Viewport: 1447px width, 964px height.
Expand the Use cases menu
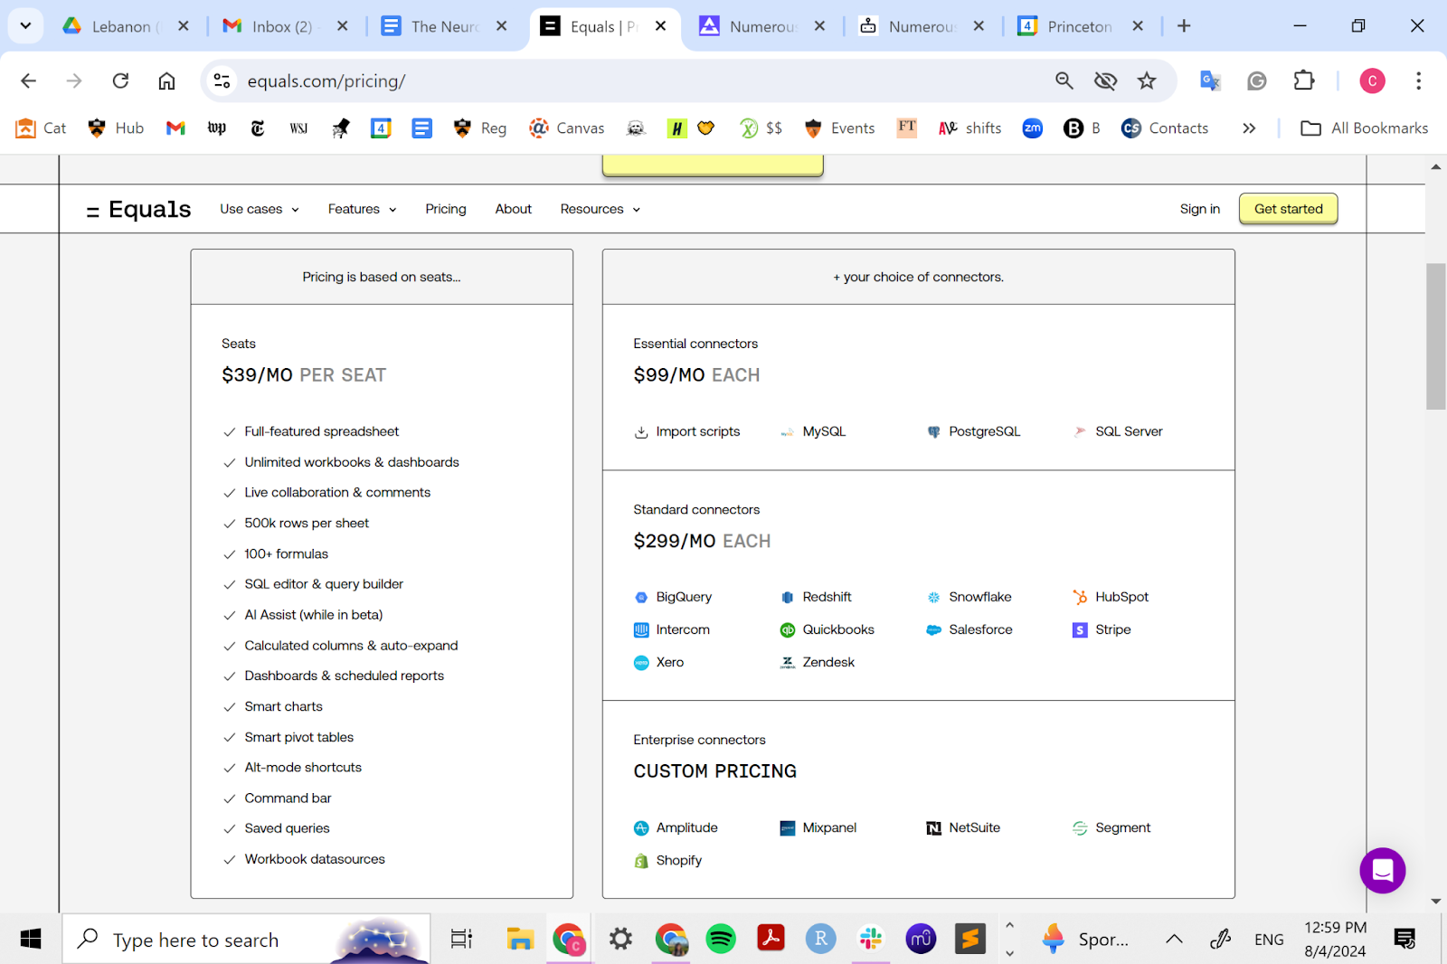coord(260,209)
